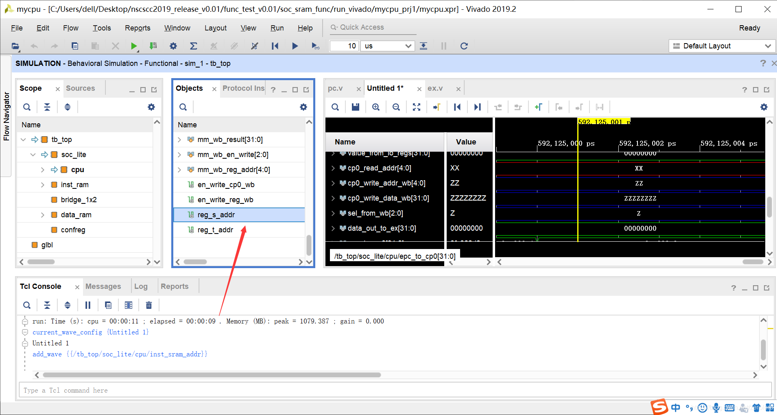The height and width of the screenshot is (415, 777).
Task: Open Objects panel settings gear
Action: (x=303, y=107)
